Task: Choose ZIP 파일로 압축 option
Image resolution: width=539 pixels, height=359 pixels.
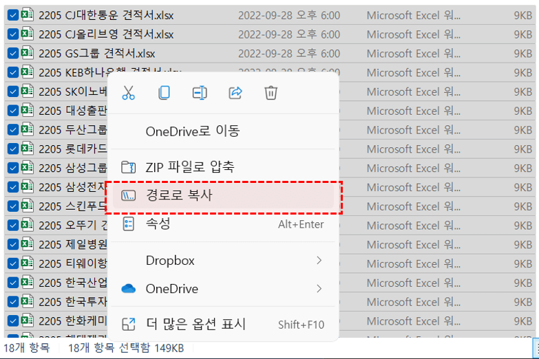Action: coord(223,167)
